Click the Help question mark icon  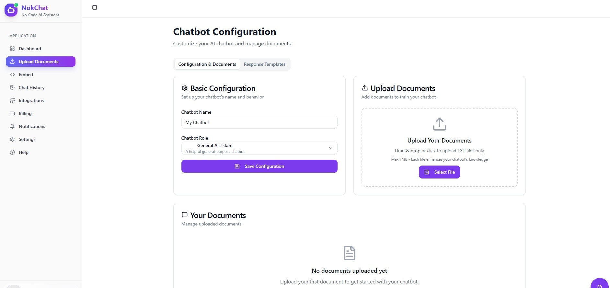[x=12, y=152]
